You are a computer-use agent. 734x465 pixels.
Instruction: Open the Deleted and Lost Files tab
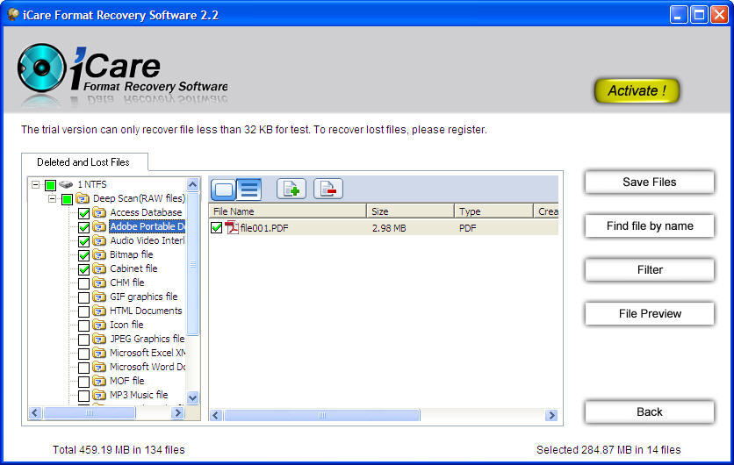click(83, 162)
